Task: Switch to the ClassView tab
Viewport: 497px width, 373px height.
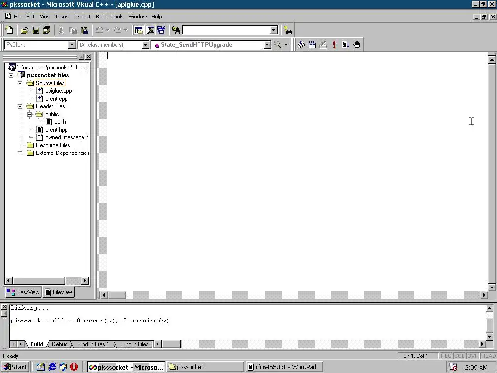Action: tap(23, 292)
